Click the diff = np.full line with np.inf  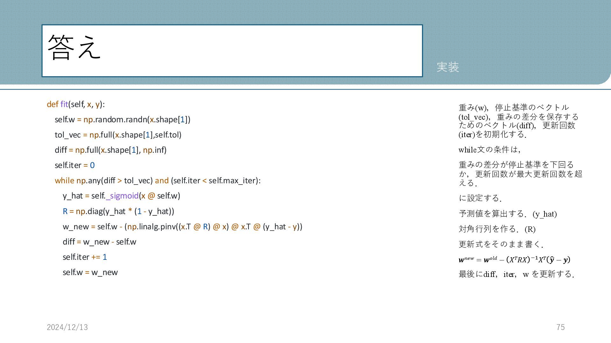click(111, 150)
